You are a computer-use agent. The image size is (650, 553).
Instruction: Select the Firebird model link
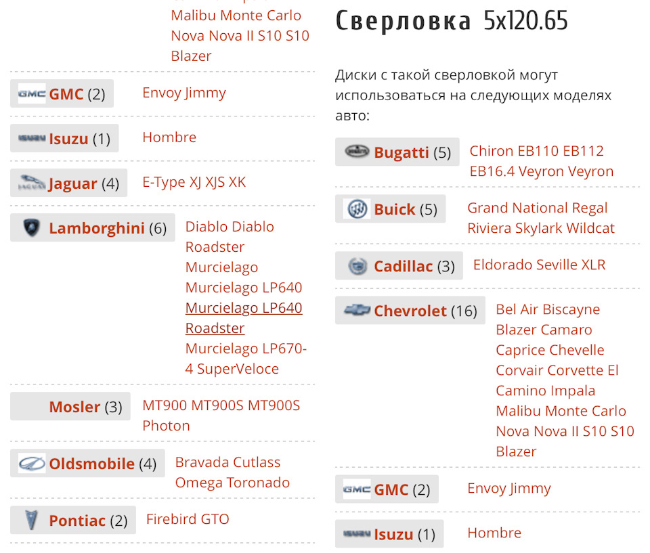(171, 519)
